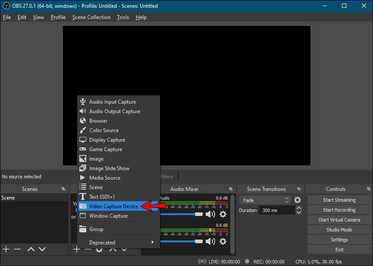Adjust the top audio track volume slider
Screen dimensions: 373x266
pos(198,214)
